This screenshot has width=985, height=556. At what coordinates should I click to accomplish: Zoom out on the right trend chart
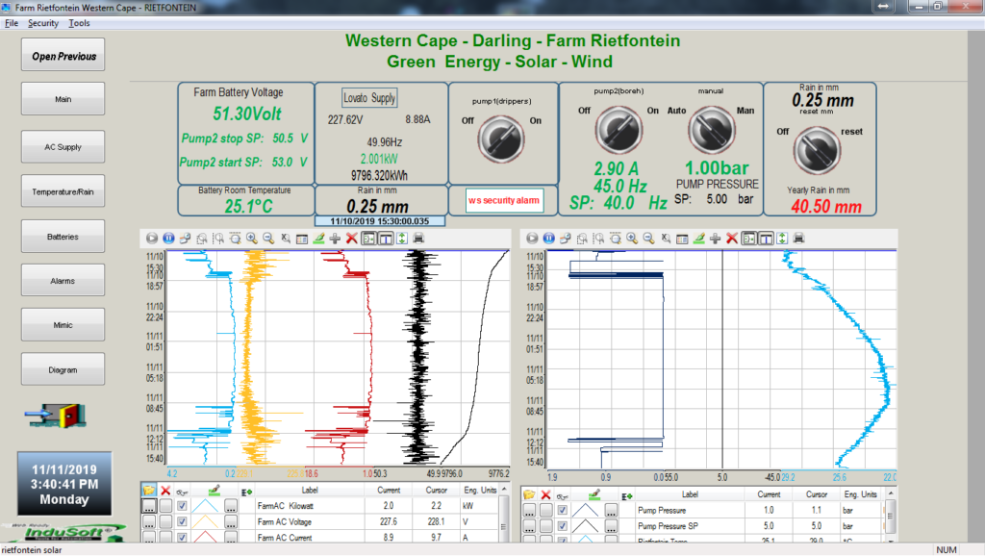(649, 239)
